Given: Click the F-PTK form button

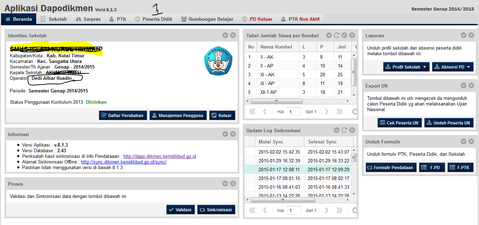Looking at the screenshot, I should point(460,167).
